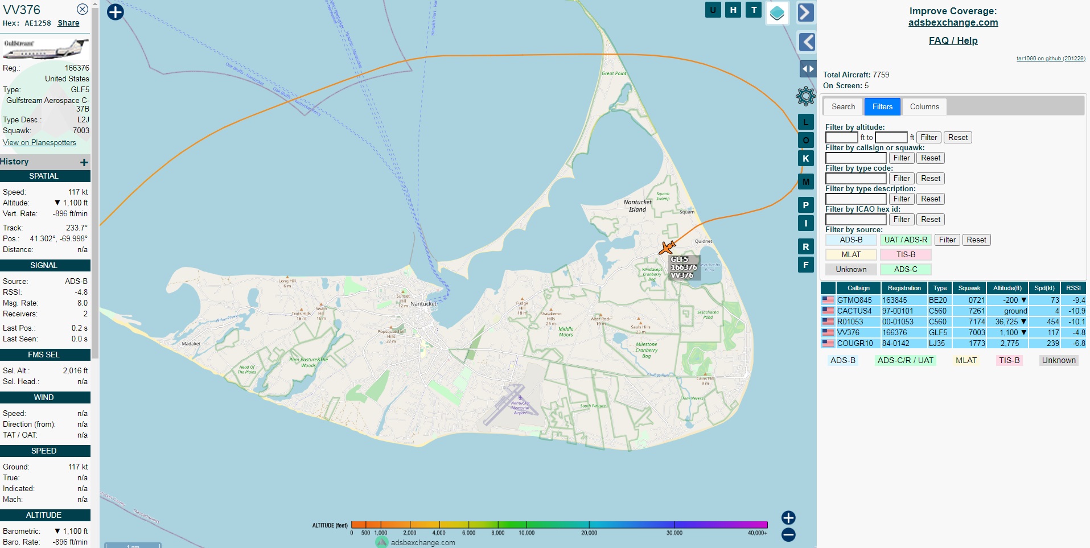Switch to the Filters tab
Screen dimensions: 1090x548
[882, 106]
